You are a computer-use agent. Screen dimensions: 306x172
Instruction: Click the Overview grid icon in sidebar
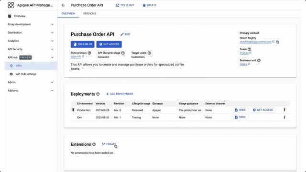10,16
